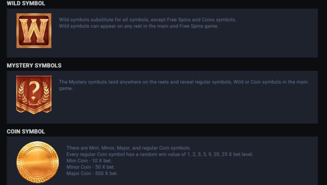Image resolution: width=327 pixels, height=185 pixels.
Task: Click the 'Mystery symbols land anywhere' description text
Action: point(183,82)
